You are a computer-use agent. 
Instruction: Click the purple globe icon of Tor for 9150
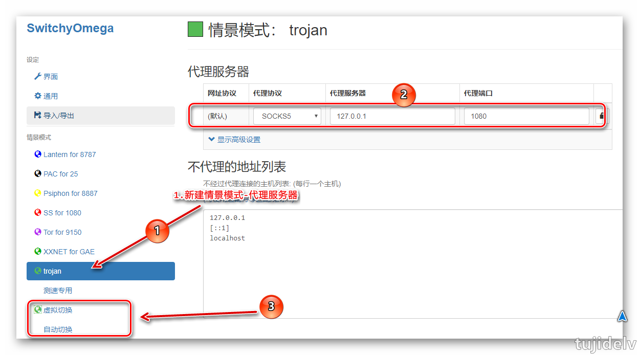tap(37, 232)
